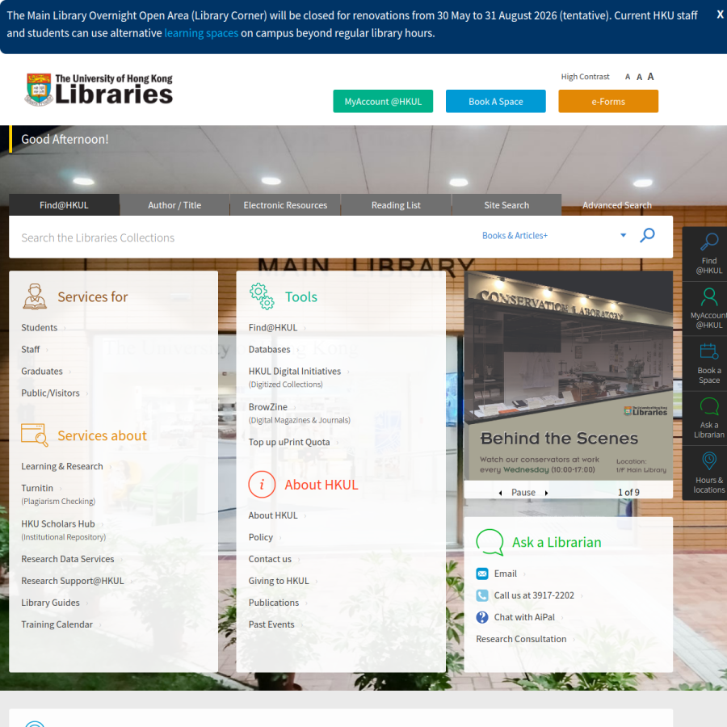Open the Behind the Scenes carousel image
The image size is (727, 727).
569,376
